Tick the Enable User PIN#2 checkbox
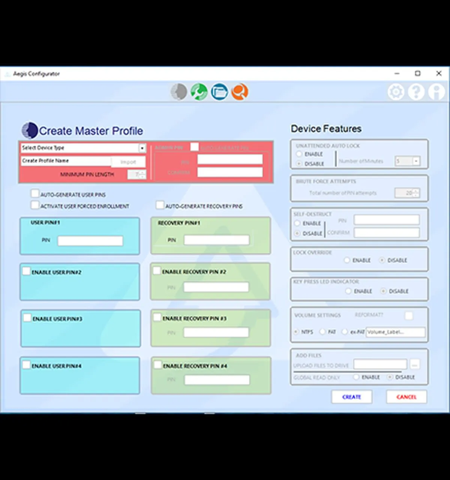Screen dimensions: 450x480 26,271
